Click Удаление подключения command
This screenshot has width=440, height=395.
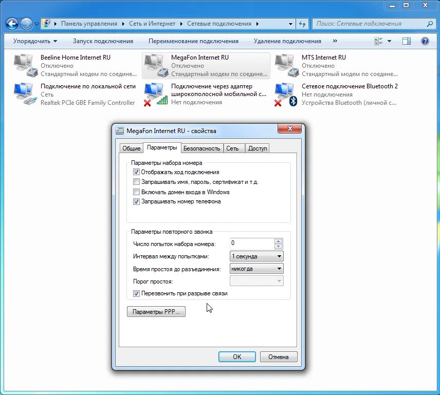[287, 41]
